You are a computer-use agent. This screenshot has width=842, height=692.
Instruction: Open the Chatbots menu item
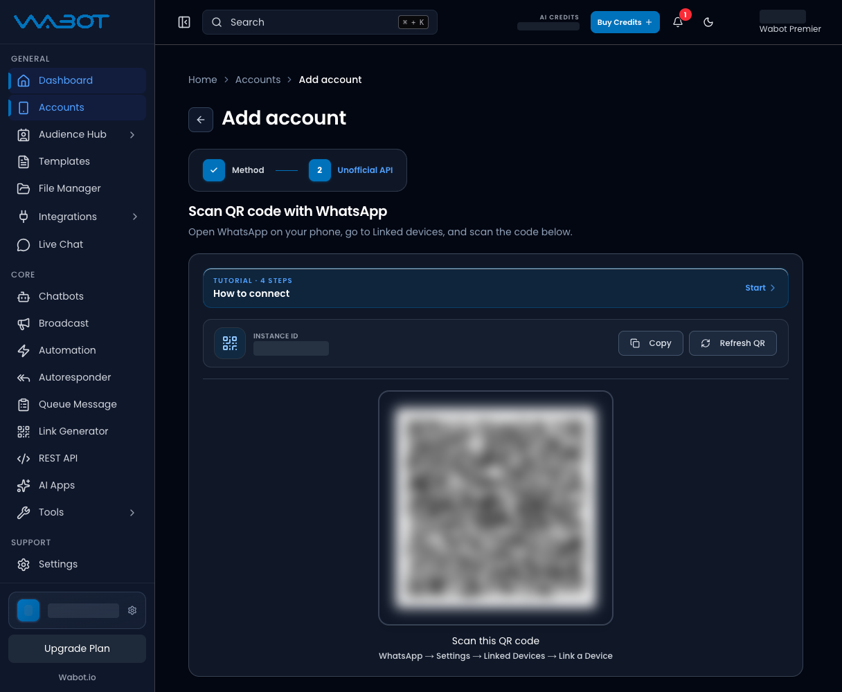(x=78, y=296)
